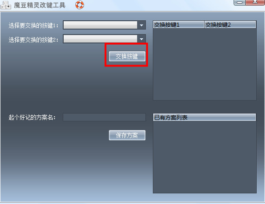Click the keyboard keys app icon

pos(6,5)
